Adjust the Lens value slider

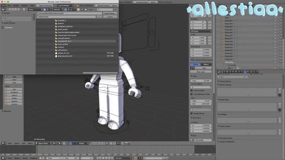click(201, 80)
